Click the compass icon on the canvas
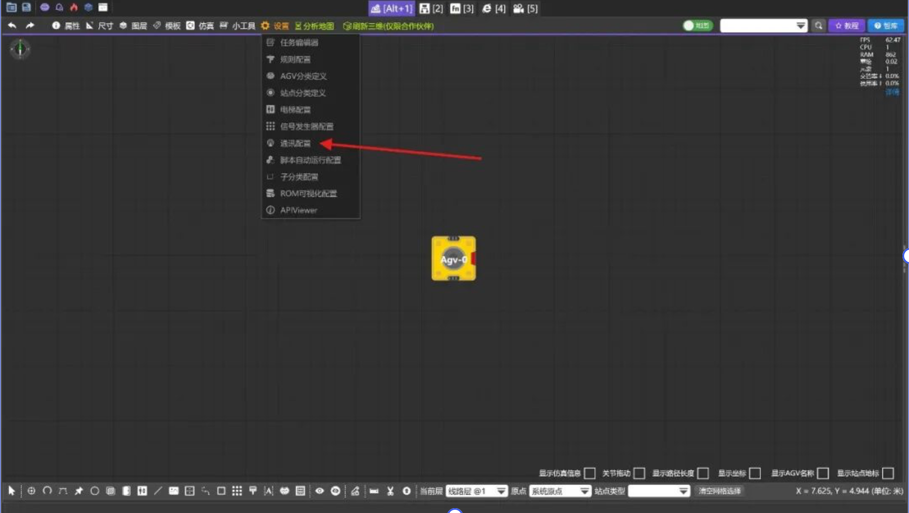The width and height of the screenshot is (909, 513). pyautogui.click(x=20, y=49)
